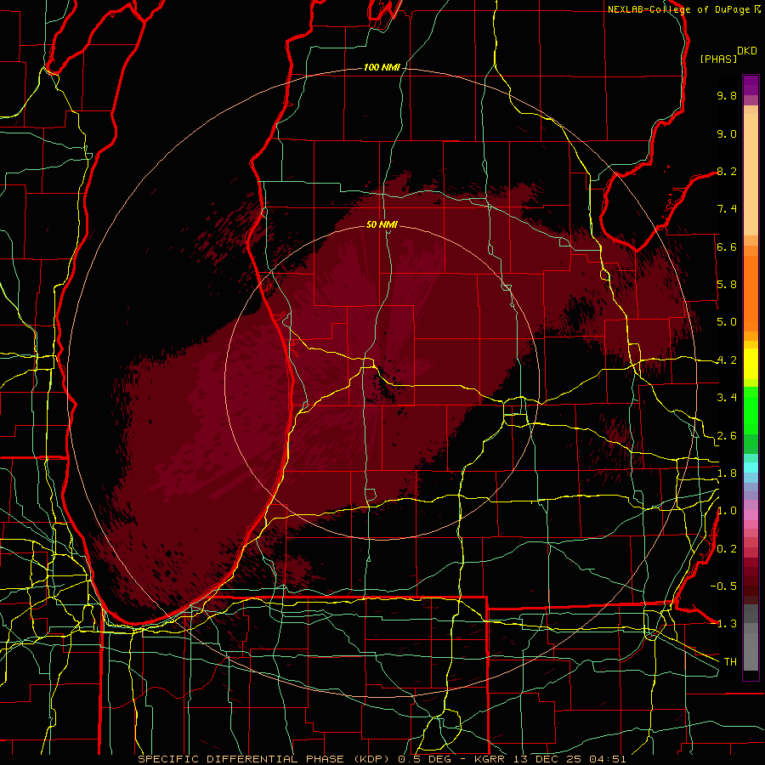The height and width of the screenshot is (765, 765).
Task: Click the 1.3 scale value near the bottom
Action: click(x=727, y=624)
